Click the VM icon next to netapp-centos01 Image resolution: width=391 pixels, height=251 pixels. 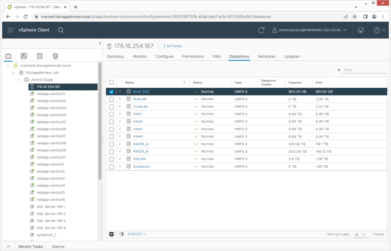tap(32, 94)
